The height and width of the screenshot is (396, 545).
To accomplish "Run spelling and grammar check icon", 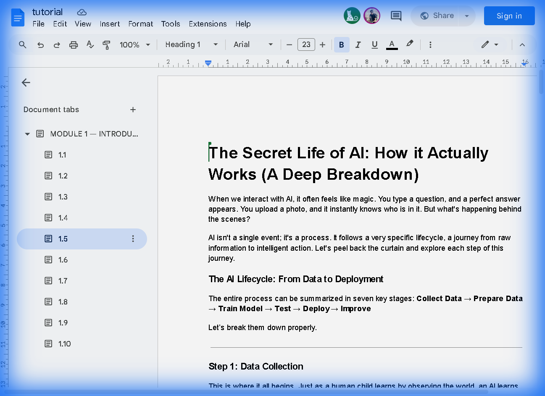I will coord(90,45).
